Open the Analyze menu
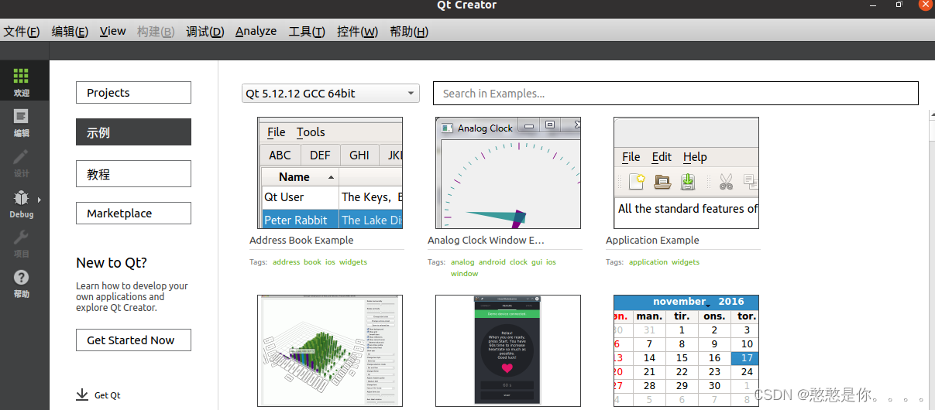 click(x=256, y=32)
